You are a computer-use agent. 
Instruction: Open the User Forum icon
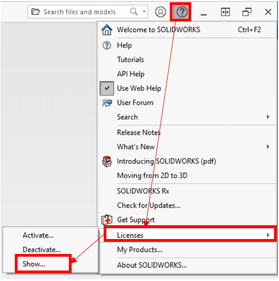(x=107, y=103)
